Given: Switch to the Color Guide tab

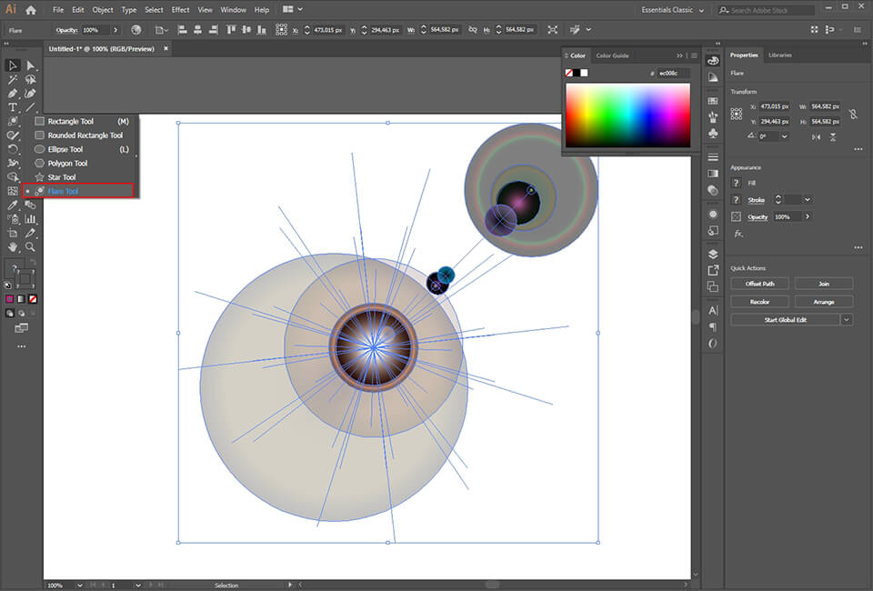Looking at the screenshot, I should 611,55.
